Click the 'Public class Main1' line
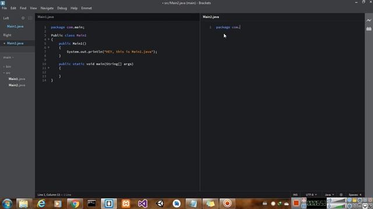Viewport: 373px width, 209px height. (69, 35)
